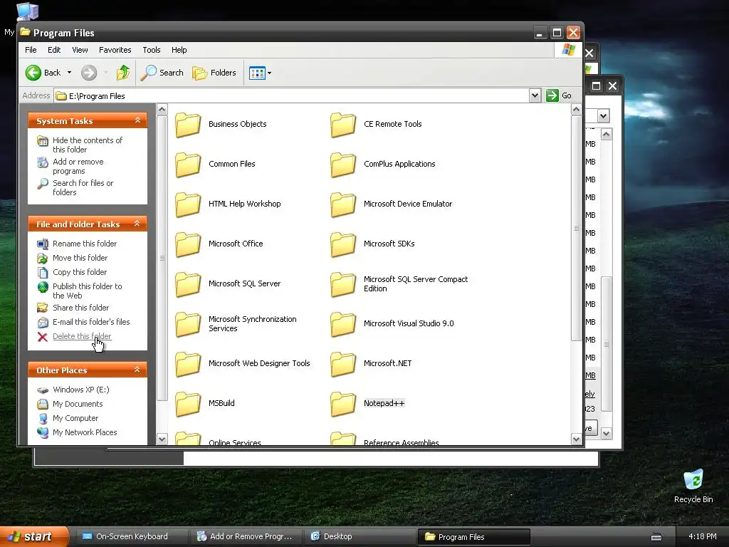Click the keyboard icon in system tray
729x547 pixels.
point(656,537)
